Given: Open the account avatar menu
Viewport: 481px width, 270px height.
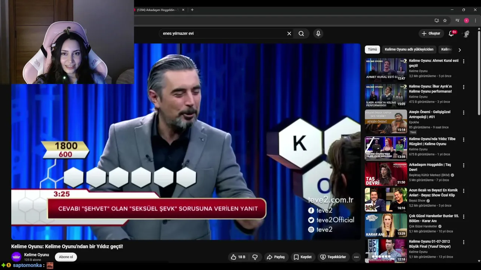Looking at the screenshot, I should click(466, 33).
